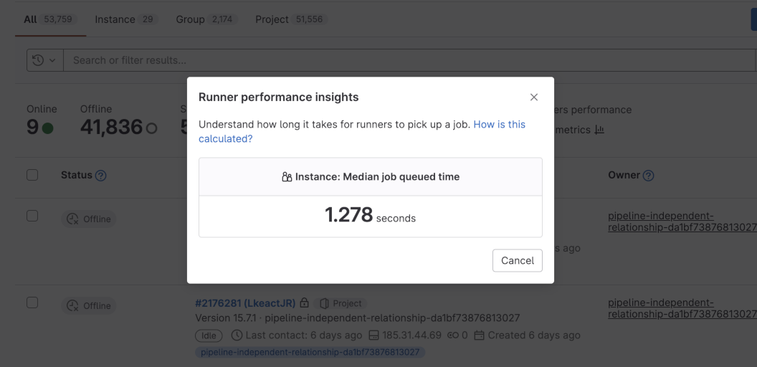Click the Created calendar icon

[480, 335]
